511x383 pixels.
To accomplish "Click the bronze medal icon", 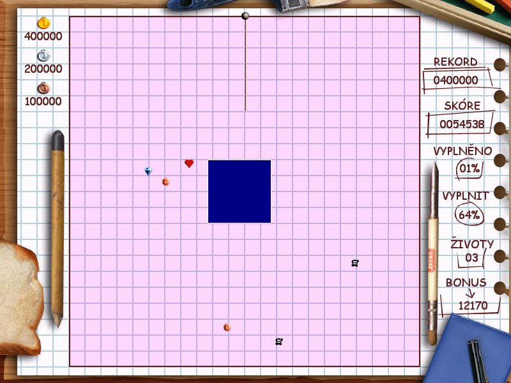I will tap(43, 88).
